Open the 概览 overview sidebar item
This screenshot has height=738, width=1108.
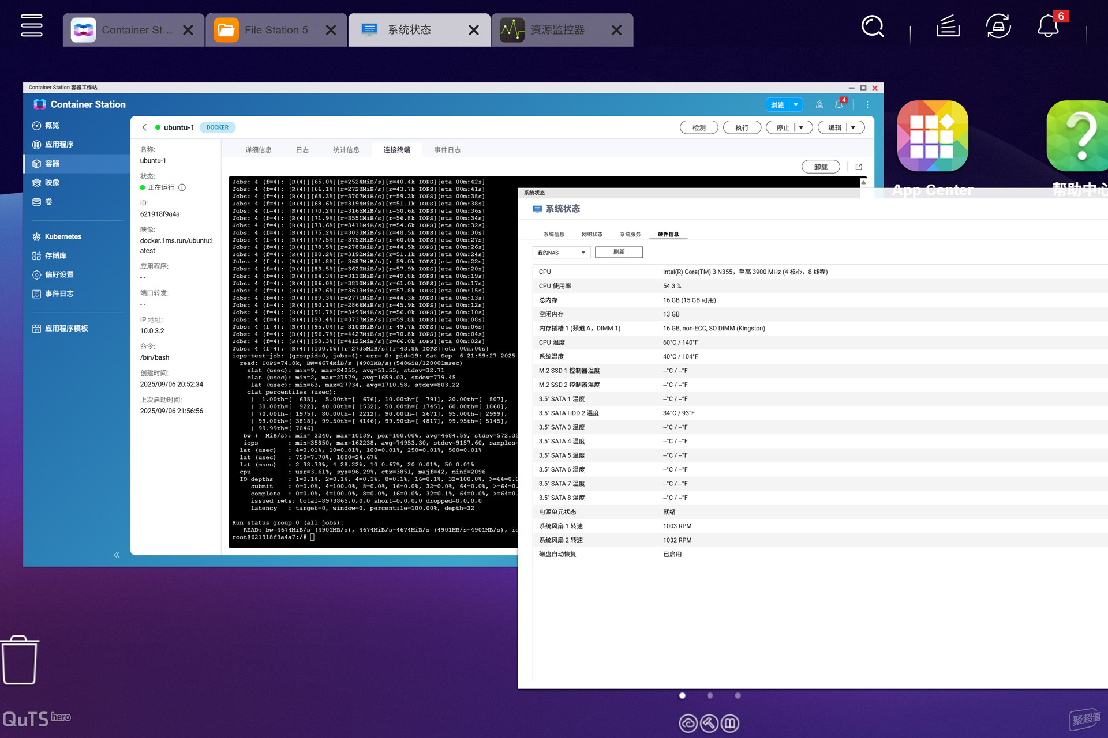click(51, 126)
